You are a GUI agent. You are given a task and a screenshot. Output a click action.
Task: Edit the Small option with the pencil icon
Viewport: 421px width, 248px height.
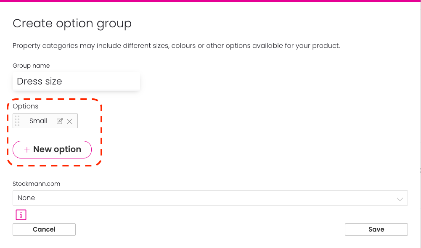[x=60, y=121]
